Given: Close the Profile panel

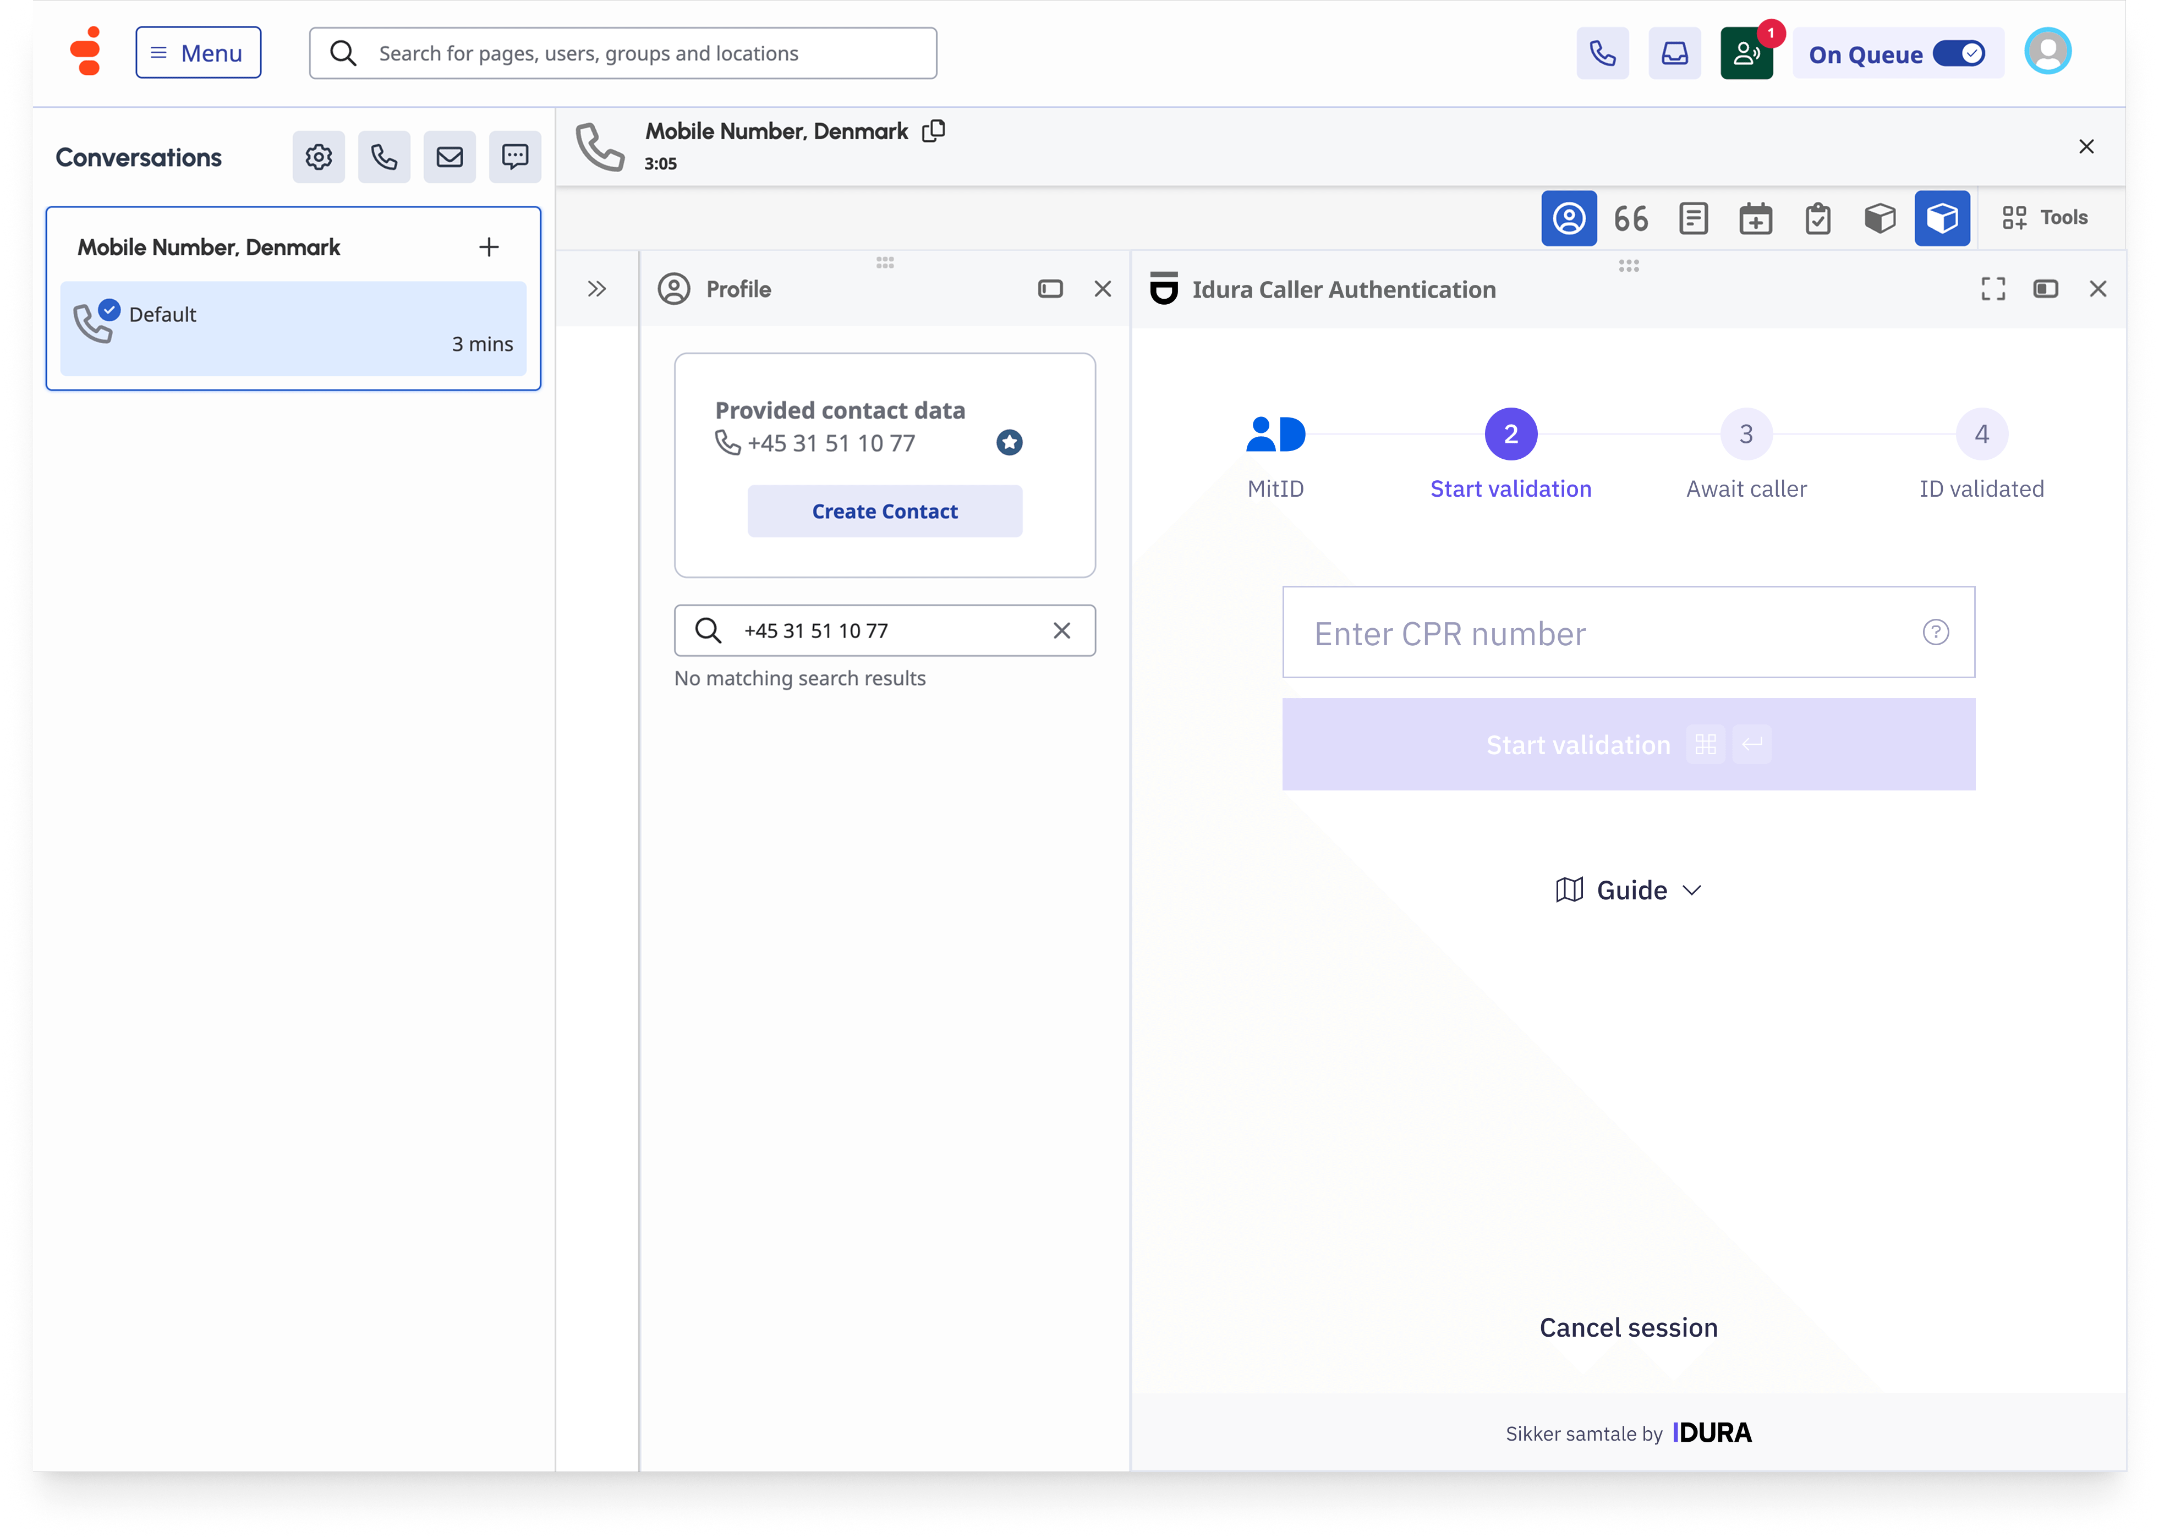Looking at the screenshot, I should 1103,289.
